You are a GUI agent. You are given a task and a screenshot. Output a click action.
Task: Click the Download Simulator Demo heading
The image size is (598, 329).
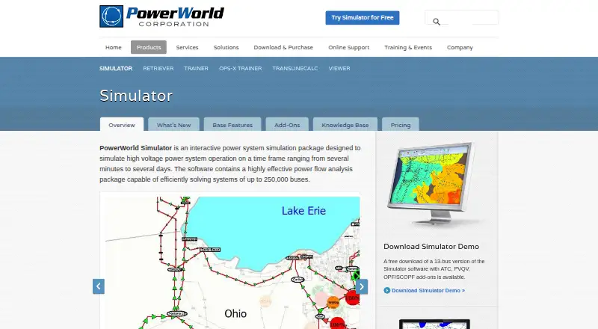click(x=431, y=247)
